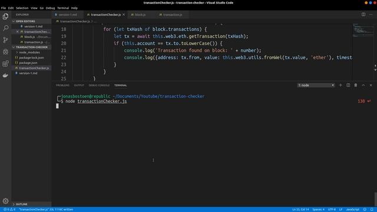377x212 pixels.
Task: Close transactionChecker.js in Open Editors list
Action: click(x=18, y=31)
